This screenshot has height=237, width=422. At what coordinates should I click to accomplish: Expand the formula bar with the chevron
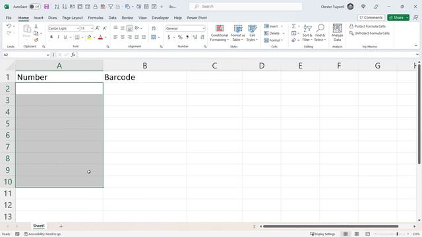pyautogui.click(x=417, y=55)
